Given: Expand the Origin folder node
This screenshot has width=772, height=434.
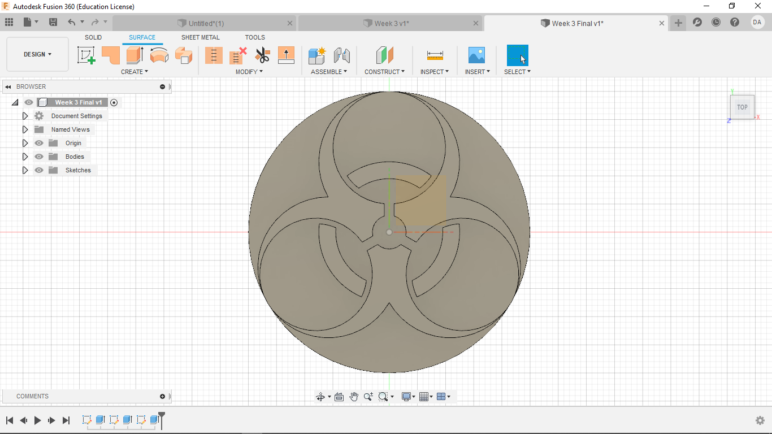Looking at the screenshot, I should pos(25,143).
